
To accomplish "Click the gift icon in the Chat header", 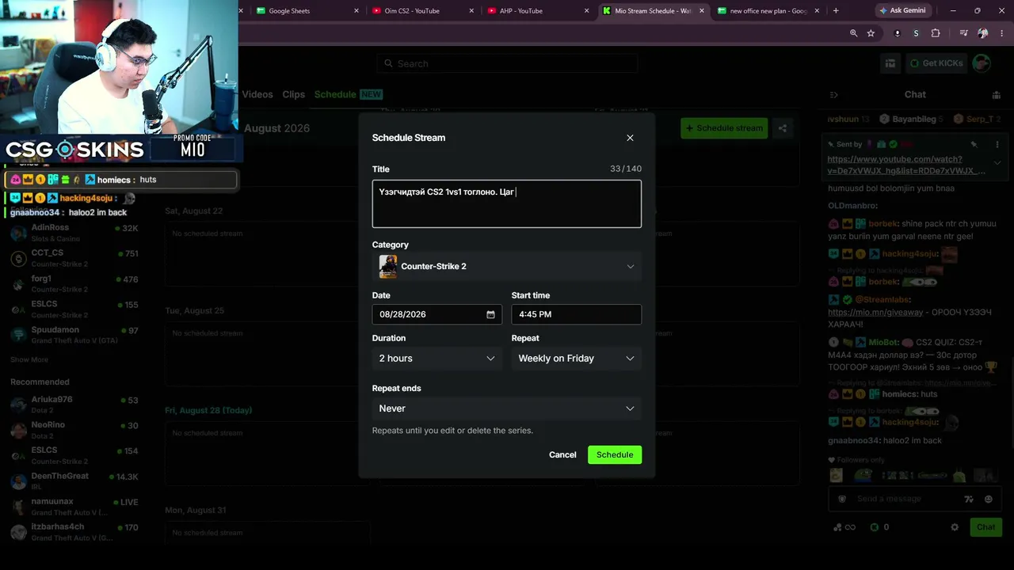I will click(996, 95).
